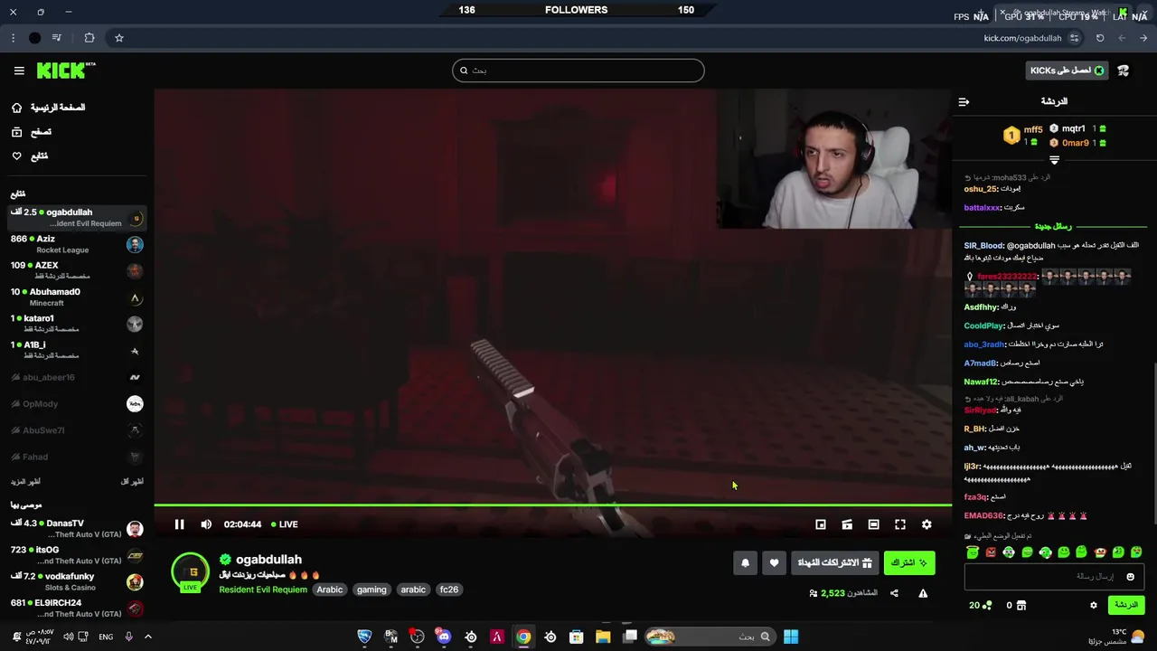Viewport: 1157px width, 651px height.
Task: Open Chrome from taskbar
Action: [x=523, y=637]
